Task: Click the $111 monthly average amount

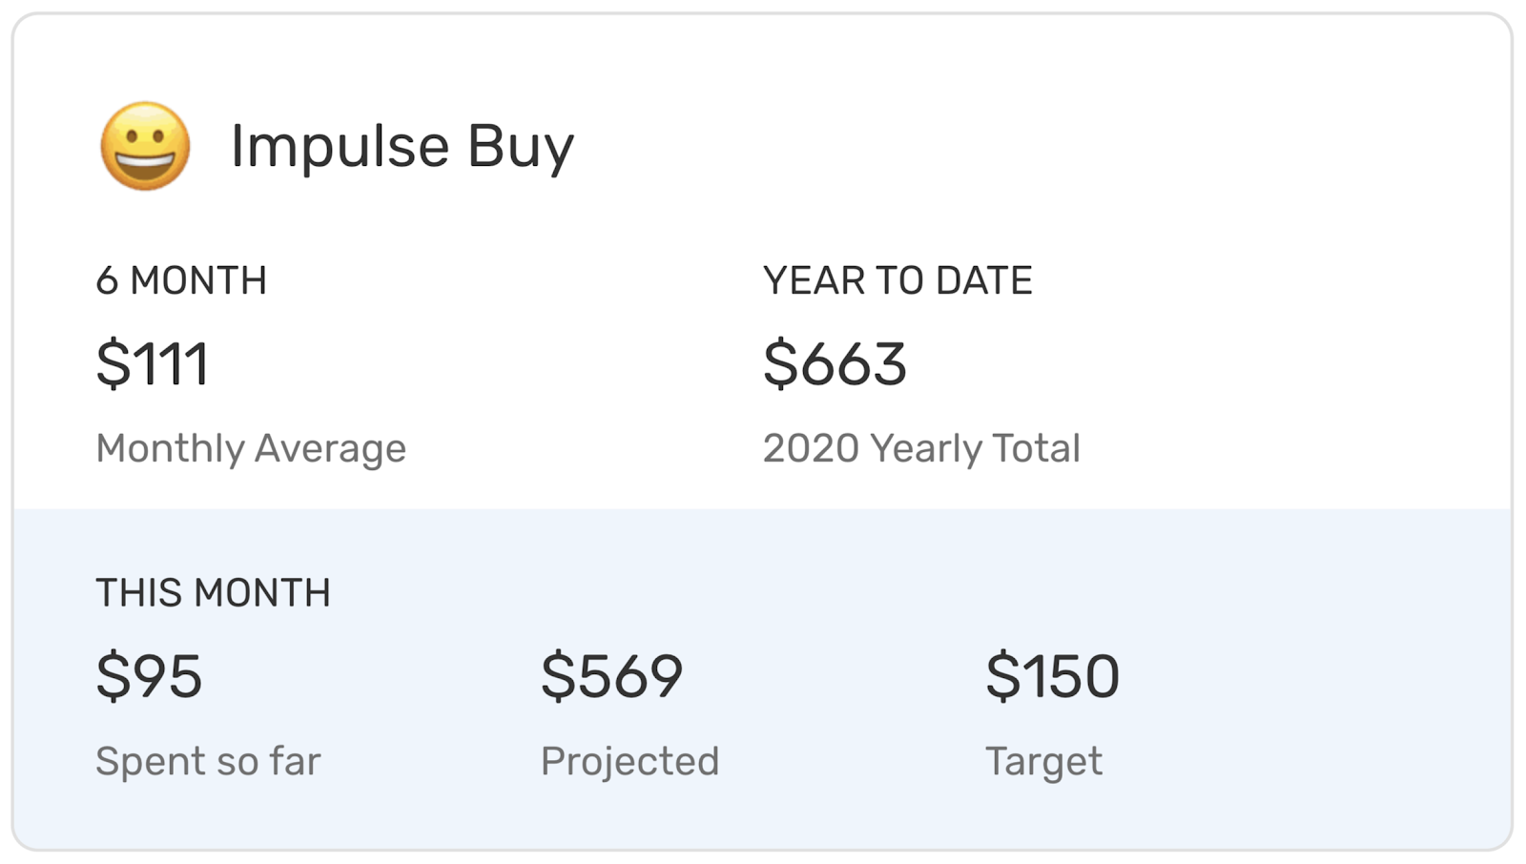Action: point(153,363)
